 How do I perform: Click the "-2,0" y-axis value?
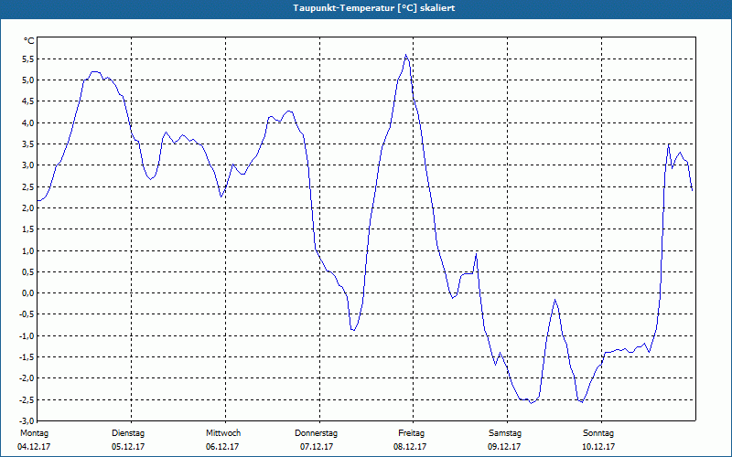coord(27,378)
